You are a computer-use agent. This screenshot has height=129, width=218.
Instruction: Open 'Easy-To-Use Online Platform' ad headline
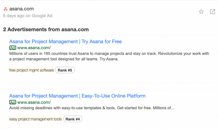coord(77,96)
